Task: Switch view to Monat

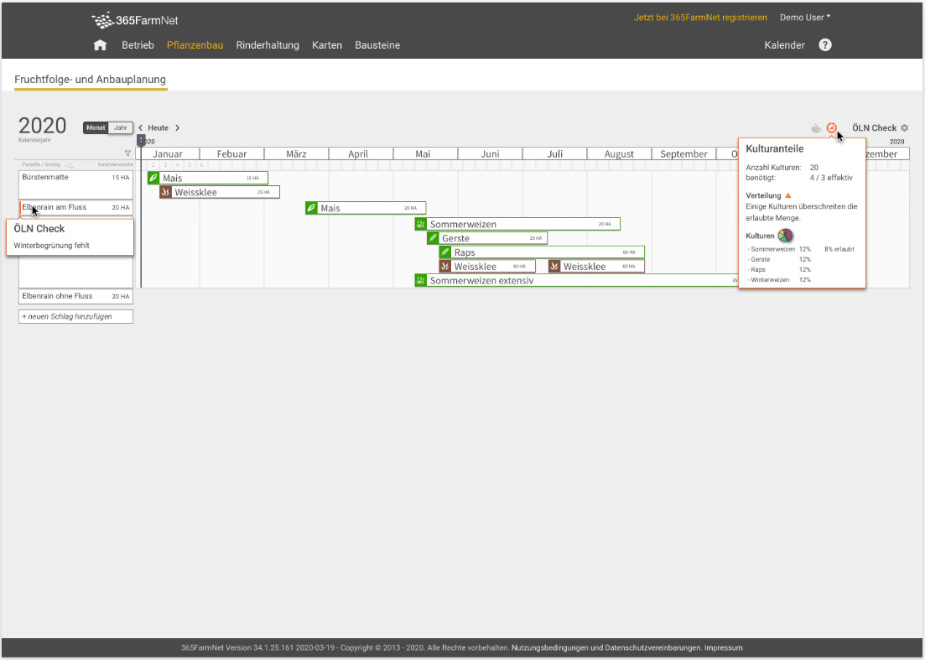Action: (96, 128)
